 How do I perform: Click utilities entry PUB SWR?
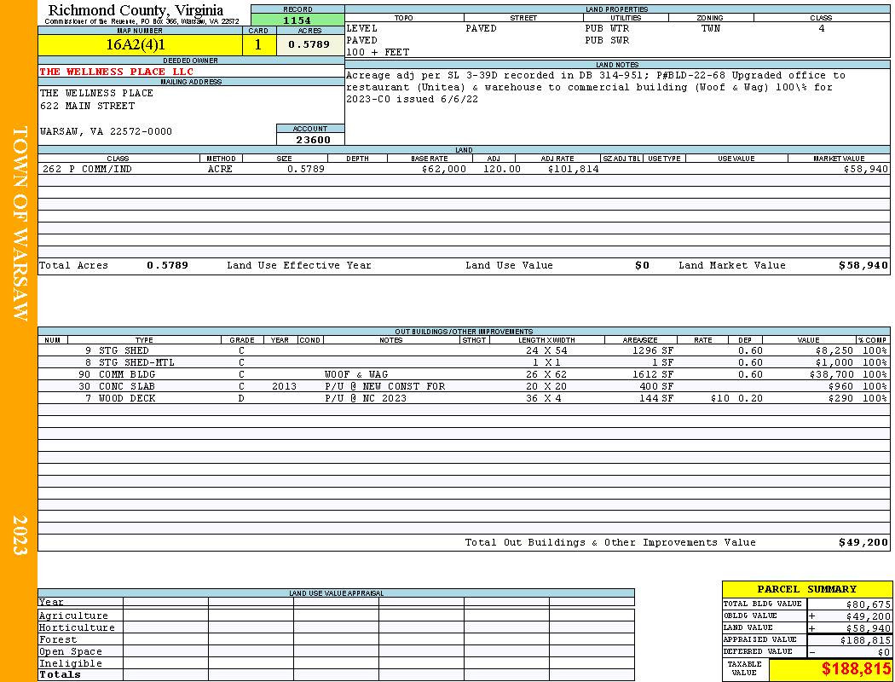pyautogui.click(x=607, y=41)
